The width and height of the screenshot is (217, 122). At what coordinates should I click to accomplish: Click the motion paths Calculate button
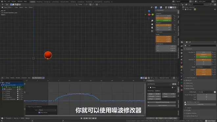pos(200,105)
